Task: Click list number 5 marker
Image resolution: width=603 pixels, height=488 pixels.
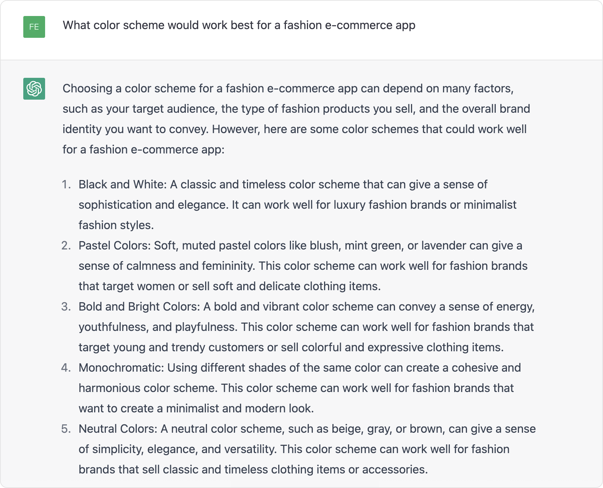Action: tap(66, 429)
